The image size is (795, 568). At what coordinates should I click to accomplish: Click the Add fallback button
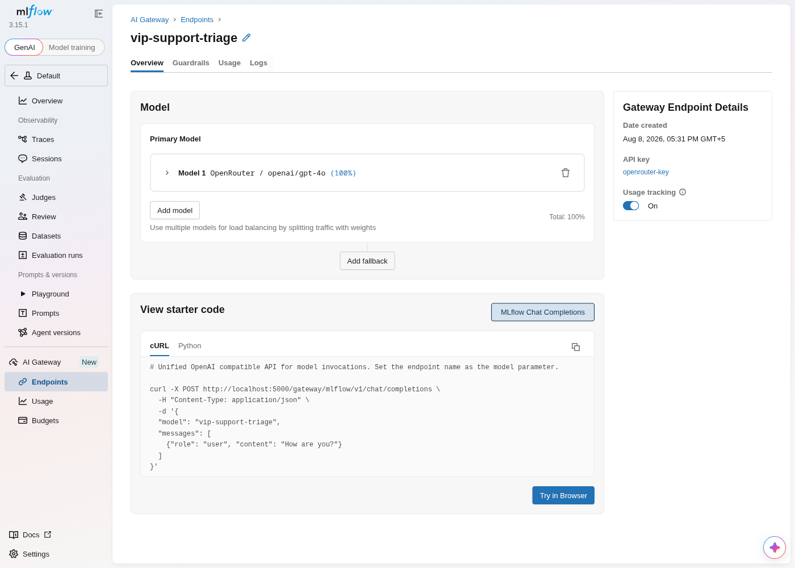click(x=367, y=261)
